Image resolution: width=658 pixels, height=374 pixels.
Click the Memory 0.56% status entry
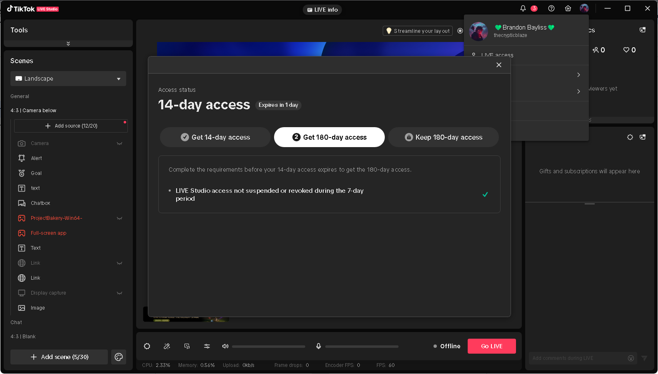coord(197,365)
